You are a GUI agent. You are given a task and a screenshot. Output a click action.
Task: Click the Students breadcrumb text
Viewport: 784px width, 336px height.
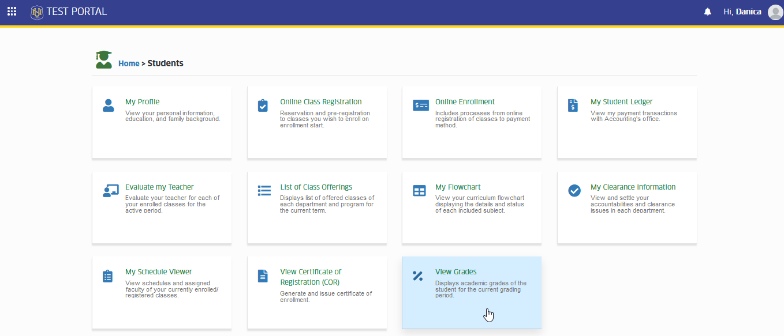pyautogui.click(x=165, y=63)
